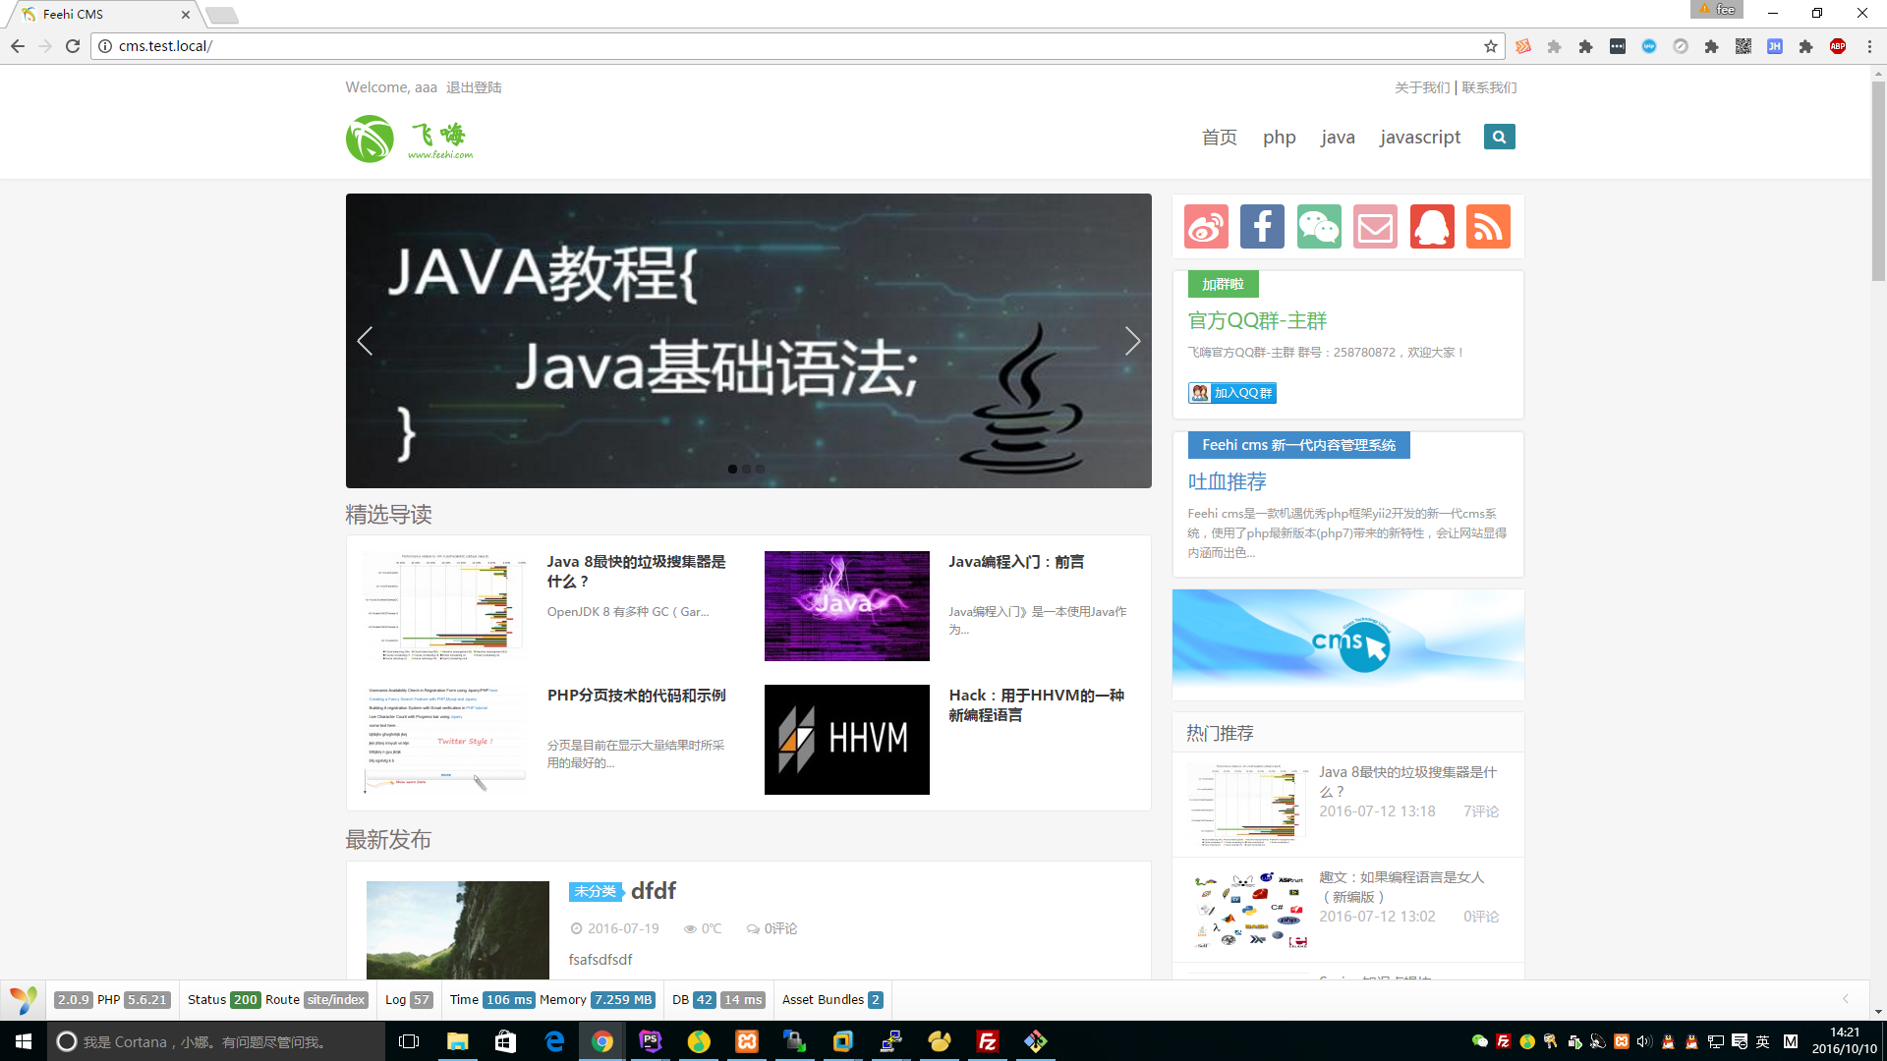The width and height of the screenshot is (1887, 1061).
Task: Click the Weibo social icon
Action: [1206, 227]
